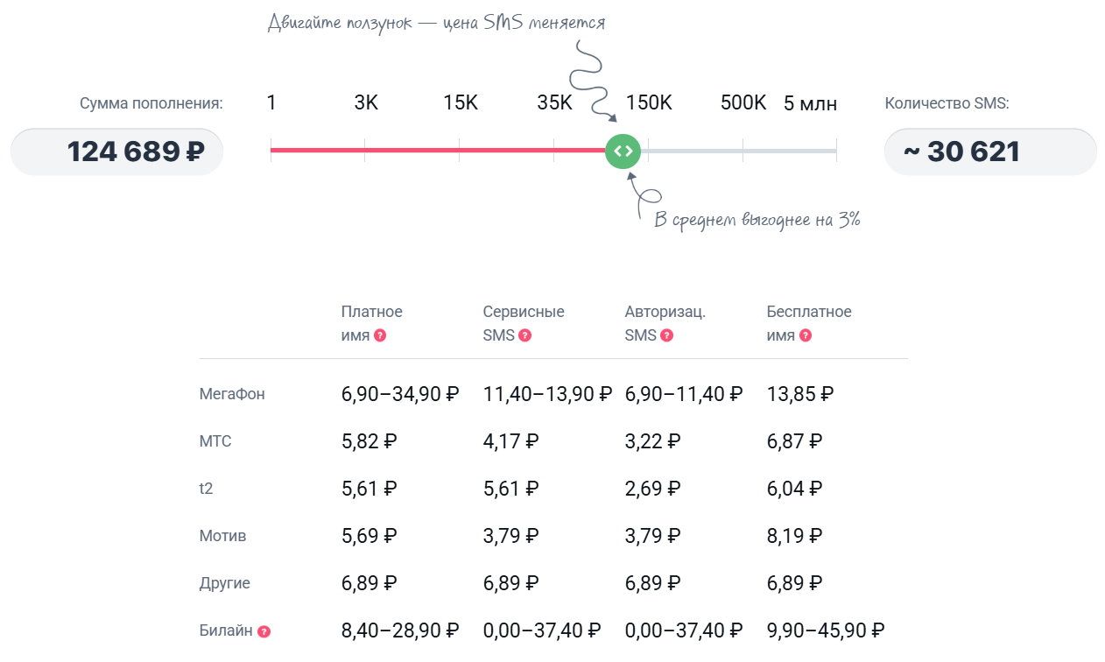Click the МегаФон operator row label

232,394
